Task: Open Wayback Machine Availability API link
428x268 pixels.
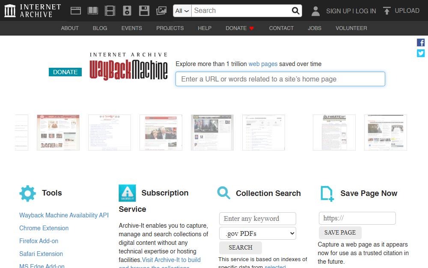Action: [64, 215]
